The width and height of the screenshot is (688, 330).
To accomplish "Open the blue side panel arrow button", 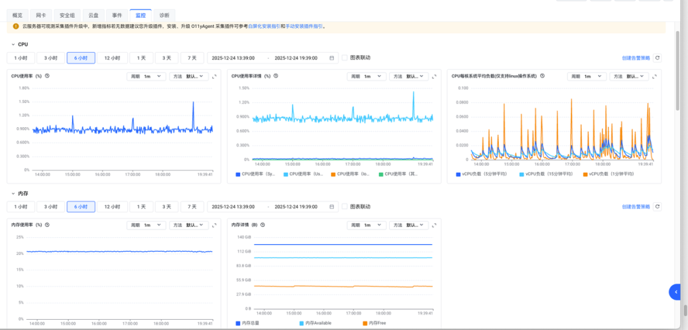I will [676, 292].
